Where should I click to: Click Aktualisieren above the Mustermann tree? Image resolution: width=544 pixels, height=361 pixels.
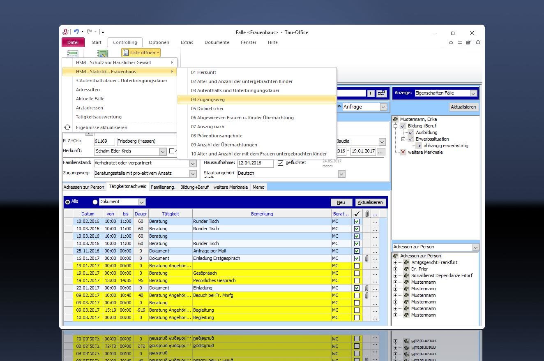tap(463, 107)
